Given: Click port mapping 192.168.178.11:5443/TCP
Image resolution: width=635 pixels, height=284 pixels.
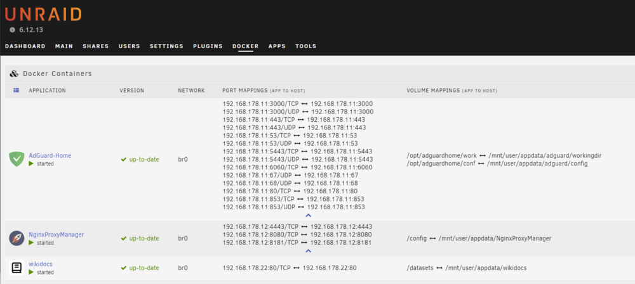Looking at the screenshot, I should click(298, 152).
